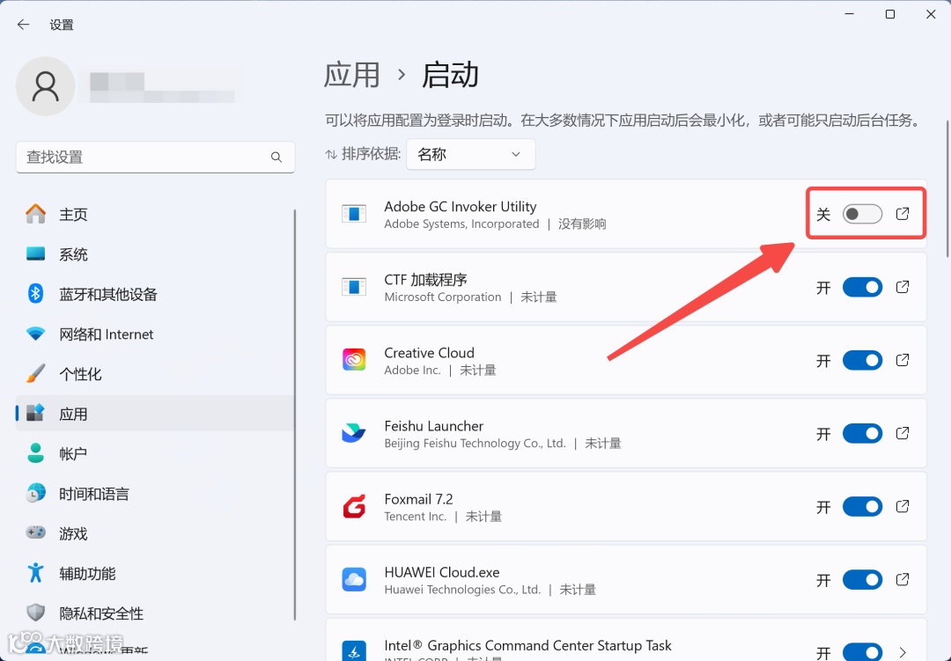Screen dimensions: 951x661
Task: Click the 辅助功能 accessibility icon
Action: pos(36,572)
